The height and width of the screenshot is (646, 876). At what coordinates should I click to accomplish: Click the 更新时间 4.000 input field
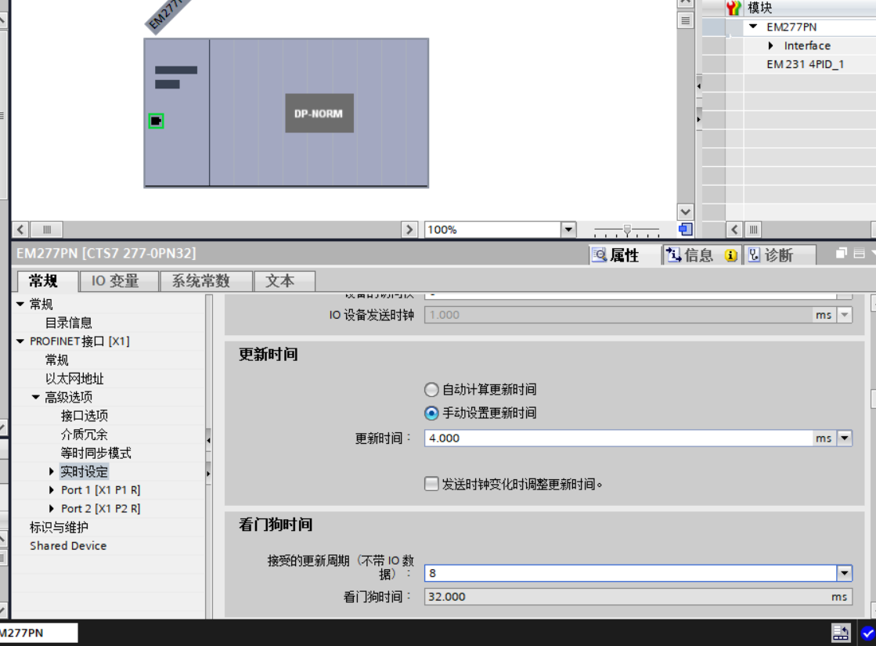(x=618, y=438)
